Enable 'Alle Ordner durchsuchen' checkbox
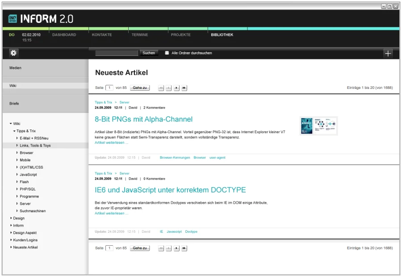Viewport: 402px width, 277px height. point(167,53)
